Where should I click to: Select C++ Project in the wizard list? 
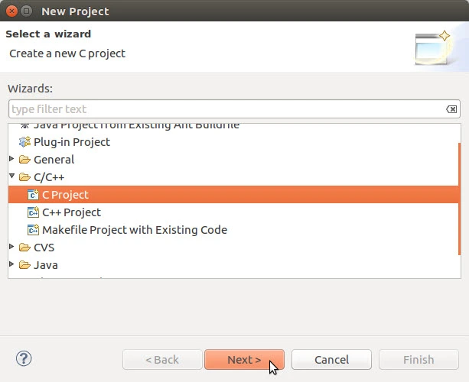tap(71, 212)
